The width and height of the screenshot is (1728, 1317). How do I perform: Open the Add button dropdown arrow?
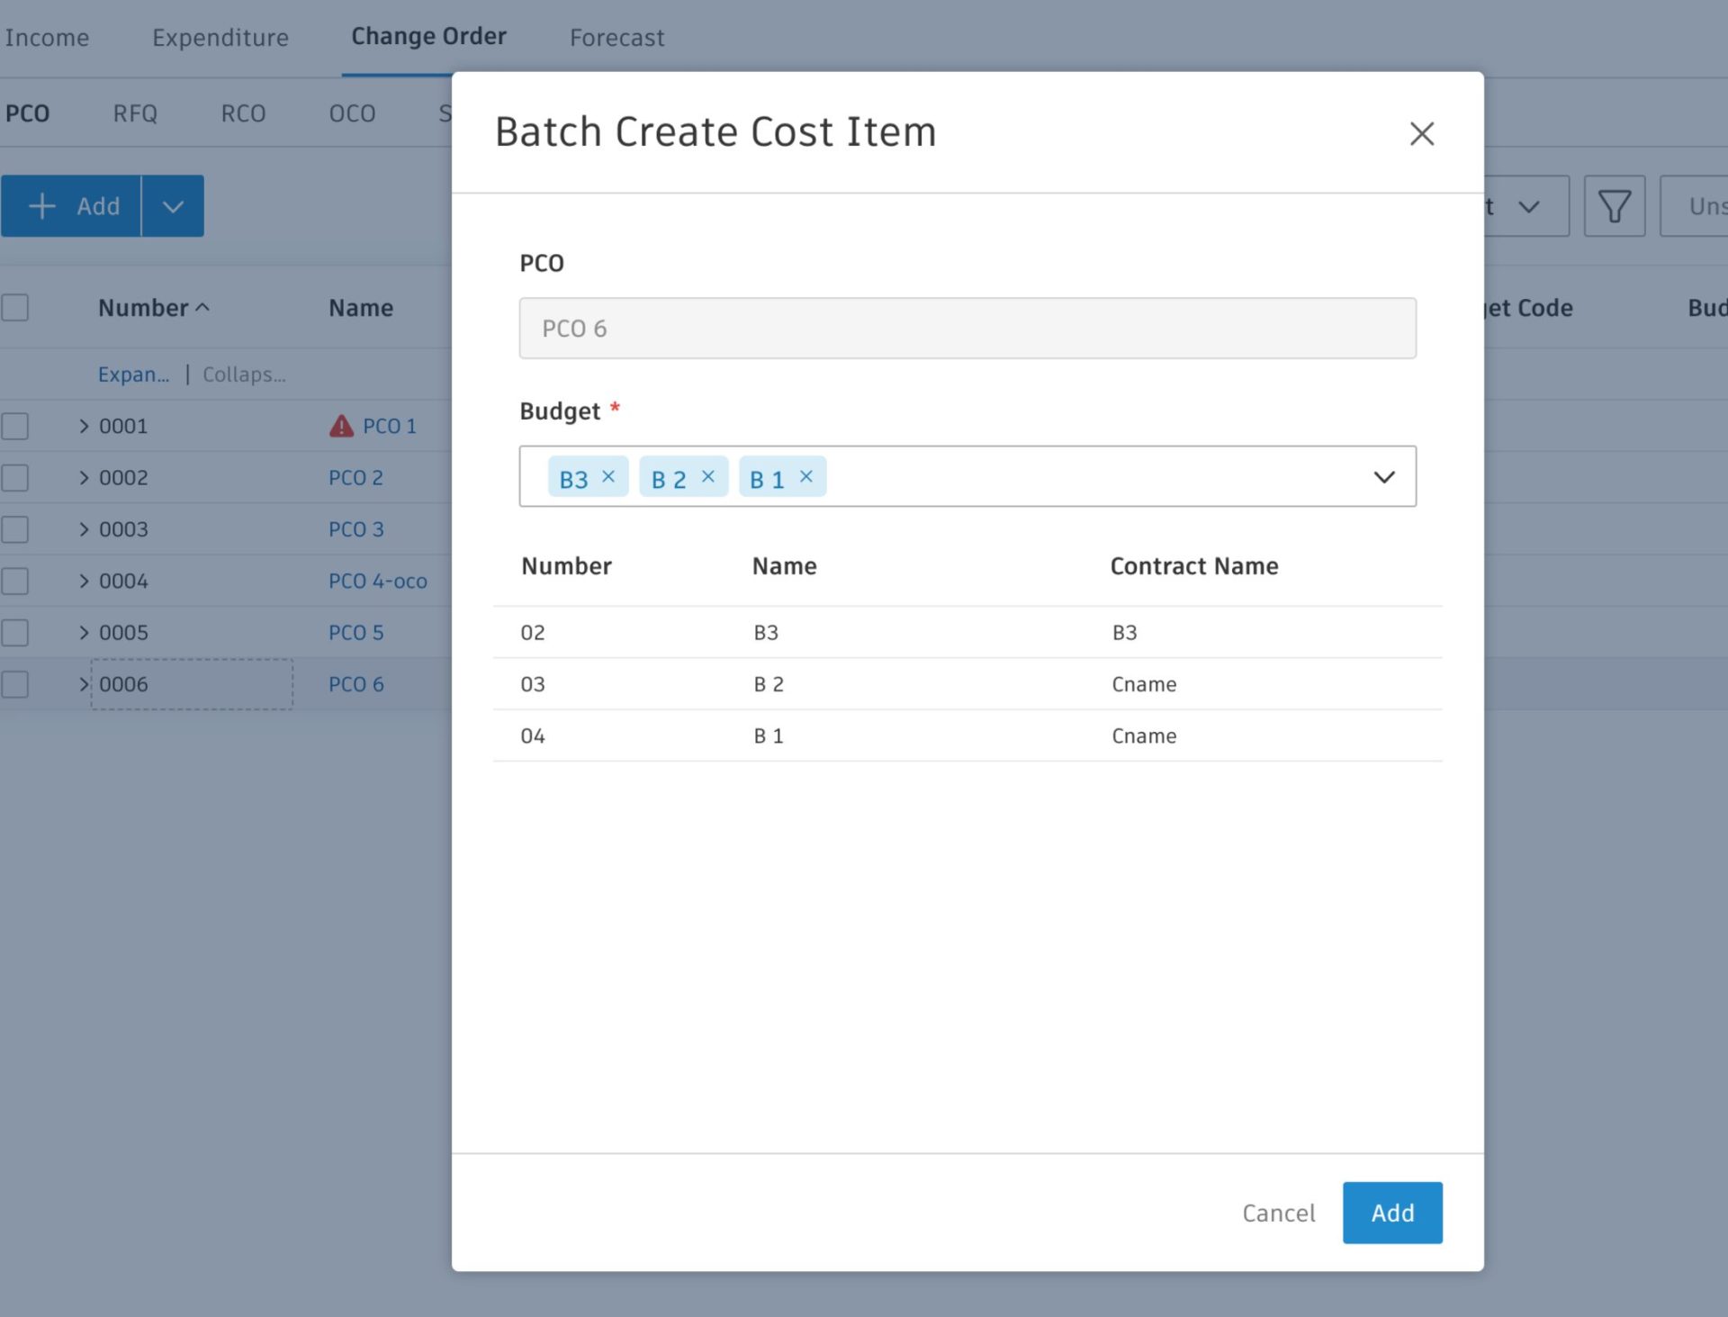tap(172, 205)
